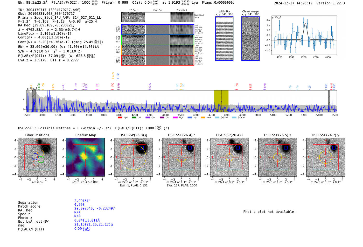Click the "EWr = 33.00(±30.00)" line
The width and height of the screenshot is (363, 247).
[x=58, y=47]
